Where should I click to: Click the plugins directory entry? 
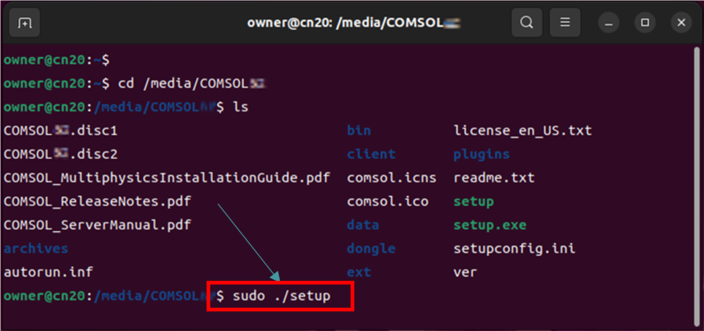(481, 154)
